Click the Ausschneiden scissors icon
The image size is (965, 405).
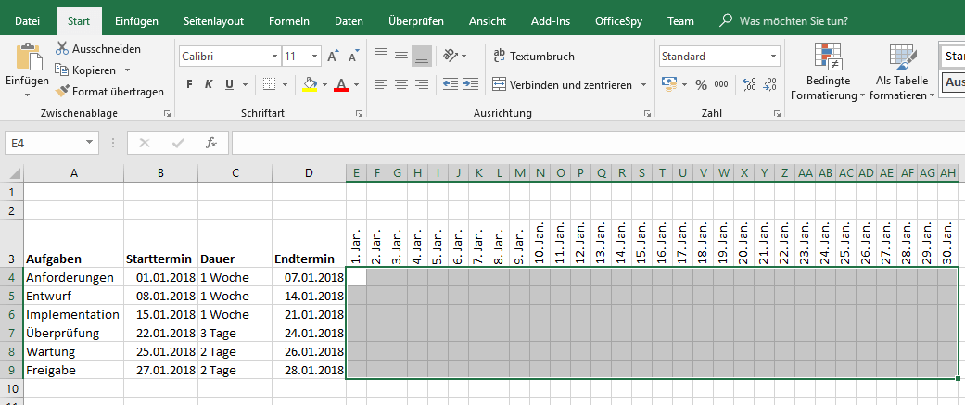coord(62,49)
